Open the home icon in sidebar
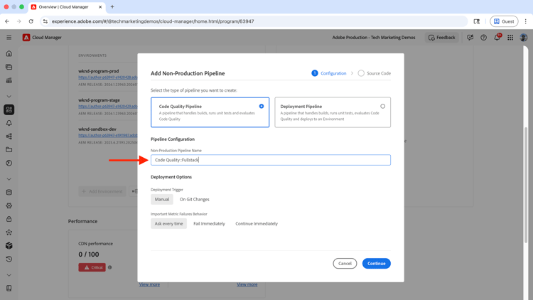 (9, 54)
